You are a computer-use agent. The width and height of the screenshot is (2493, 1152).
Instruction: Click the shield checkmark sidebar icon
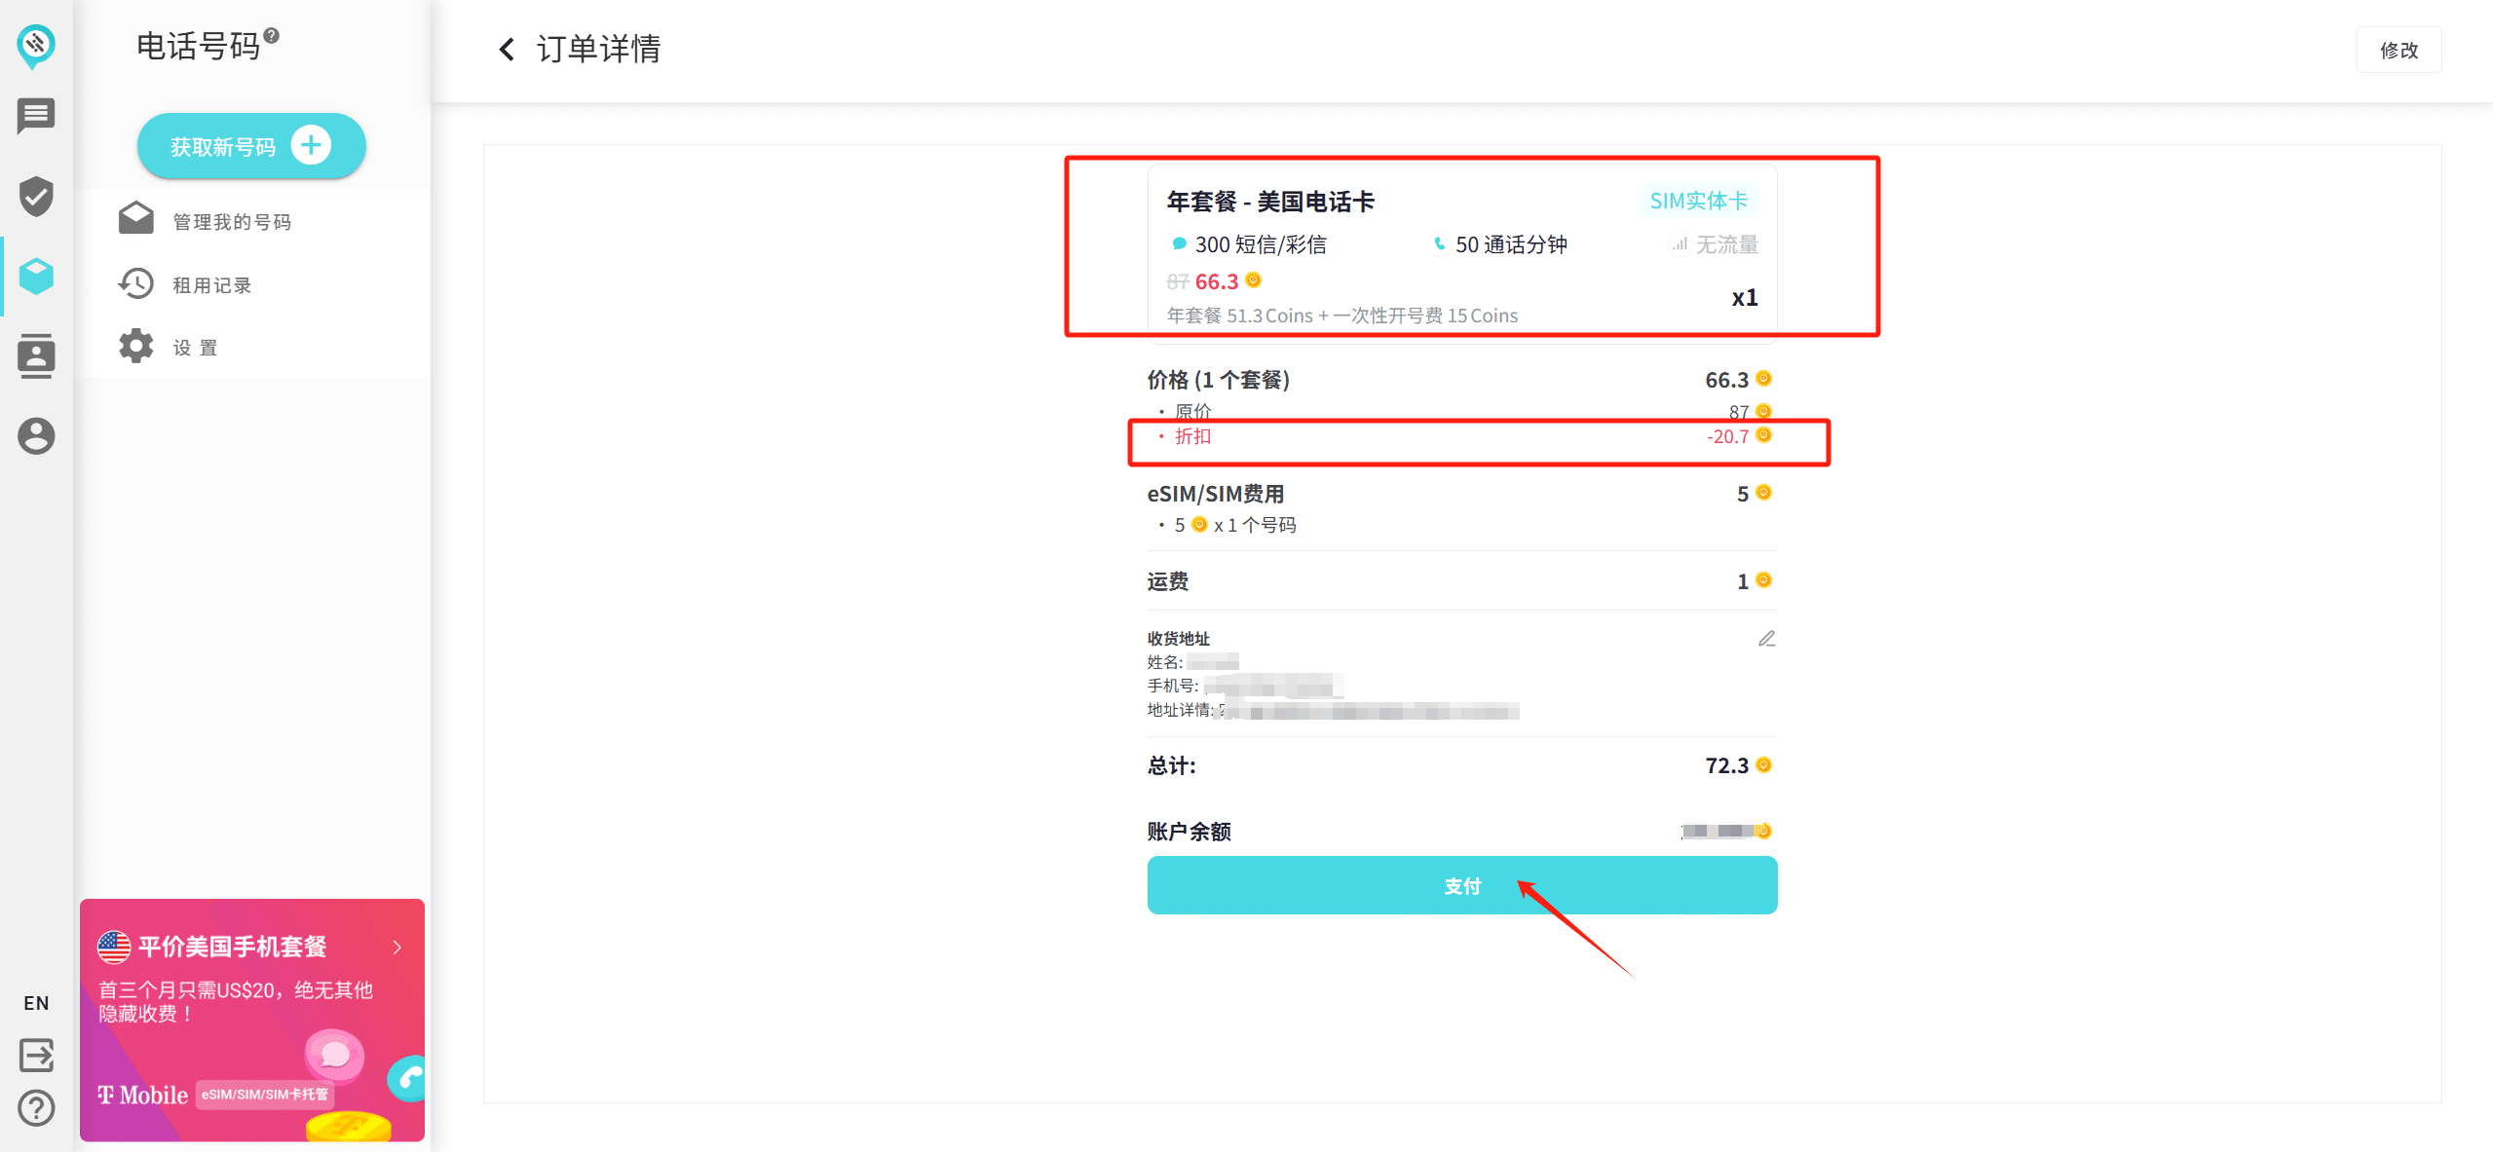coord(36,196)
